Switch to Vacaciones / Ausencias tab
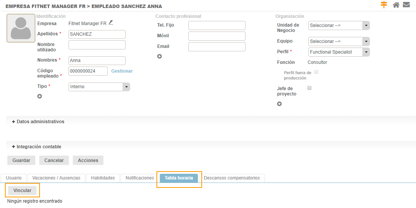The image size is (416, 208). tap(56, 178)
